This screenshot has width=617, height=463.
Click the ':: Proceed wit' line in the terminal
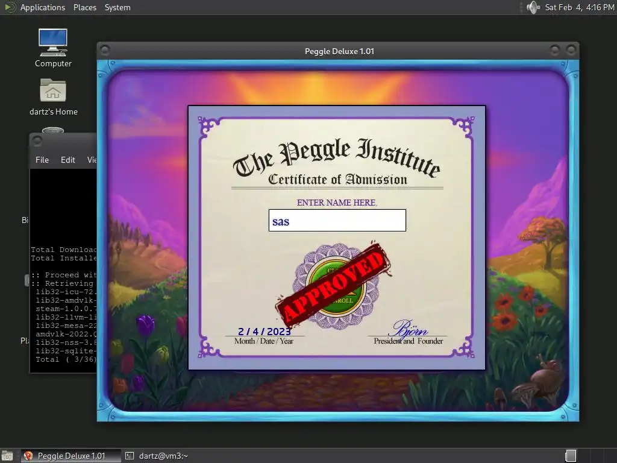point(64,275)
